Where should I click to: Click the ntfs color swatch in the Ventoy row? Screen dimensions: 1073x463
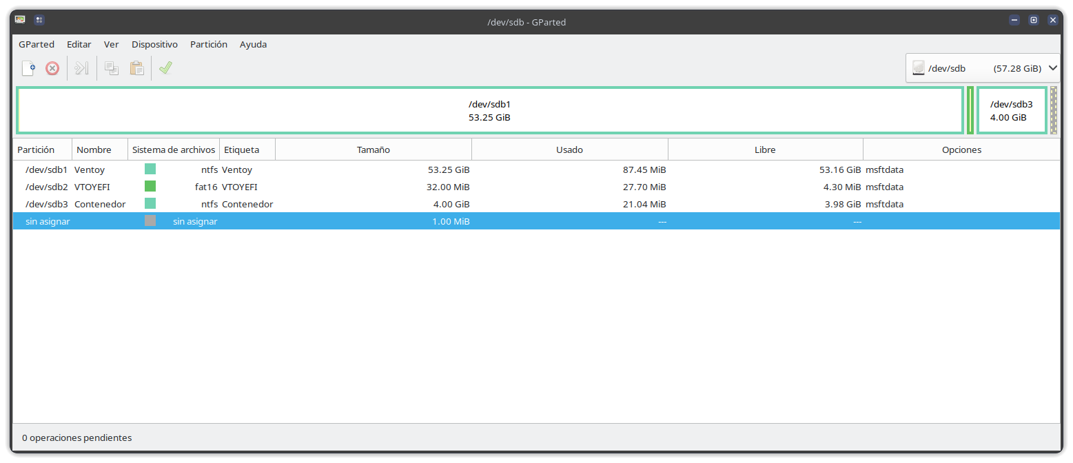(150, 169)
